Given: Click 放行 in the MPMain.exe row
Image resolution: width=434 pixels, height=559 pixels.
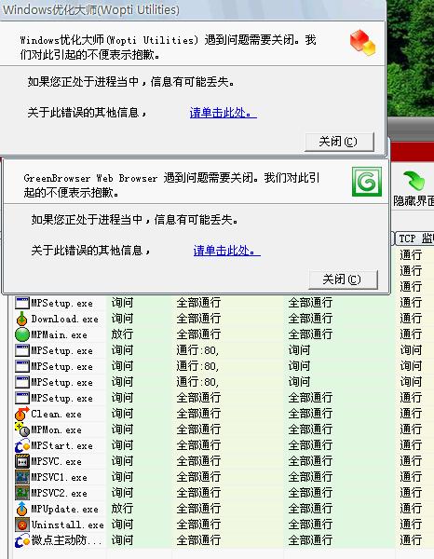Looking at the screenshot, I should point(122,334).
